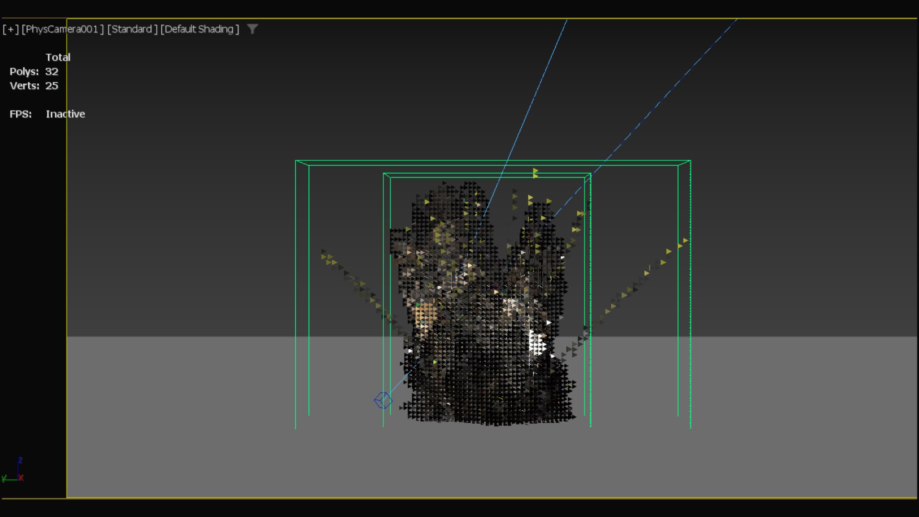
Task: Select the blue camera target gizmo
Action: [x=383, y=400]
